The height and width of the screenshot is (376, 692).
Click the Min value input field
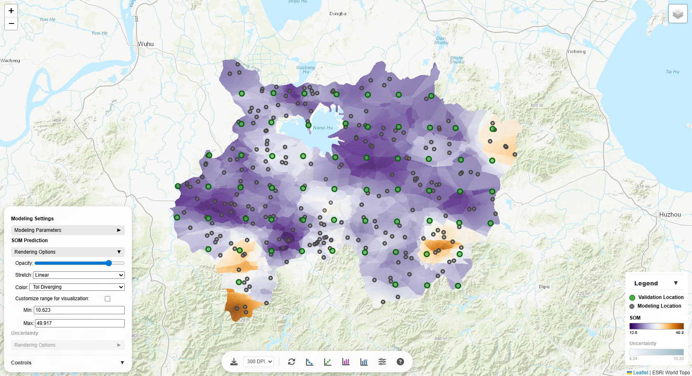point(79,310)
